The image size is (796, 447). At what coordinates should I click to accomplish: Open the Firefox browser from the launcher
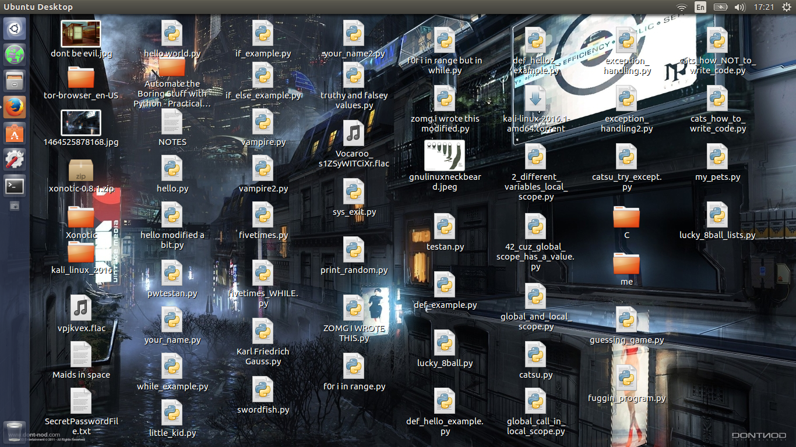15,107
